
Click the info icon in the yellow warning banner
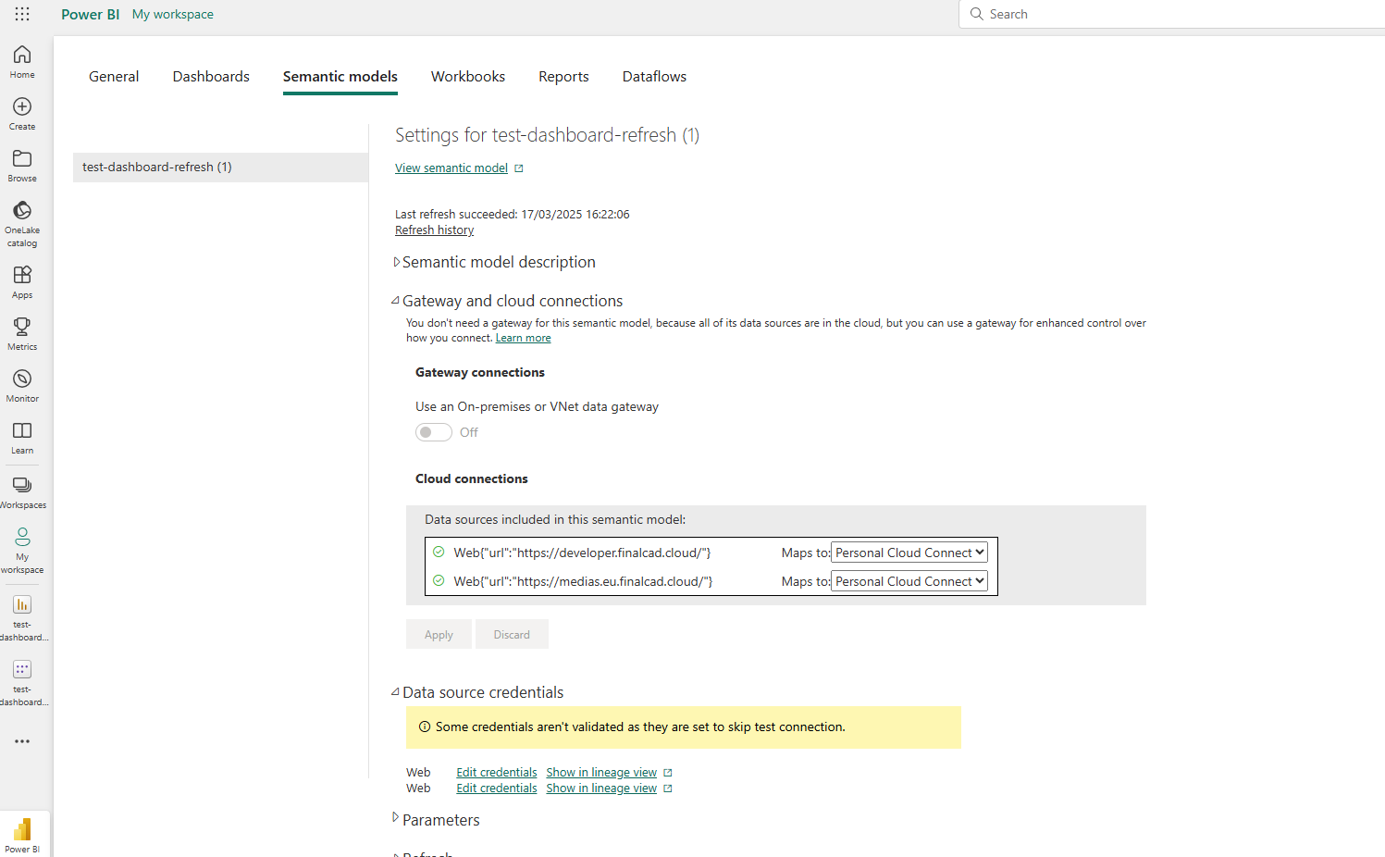[x=425, y=727]
